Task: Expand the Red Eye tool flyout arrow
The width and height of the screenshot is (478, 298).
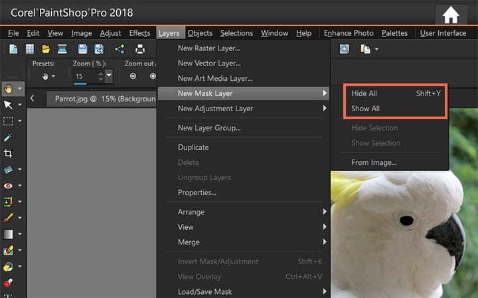Action: point(20,185)
